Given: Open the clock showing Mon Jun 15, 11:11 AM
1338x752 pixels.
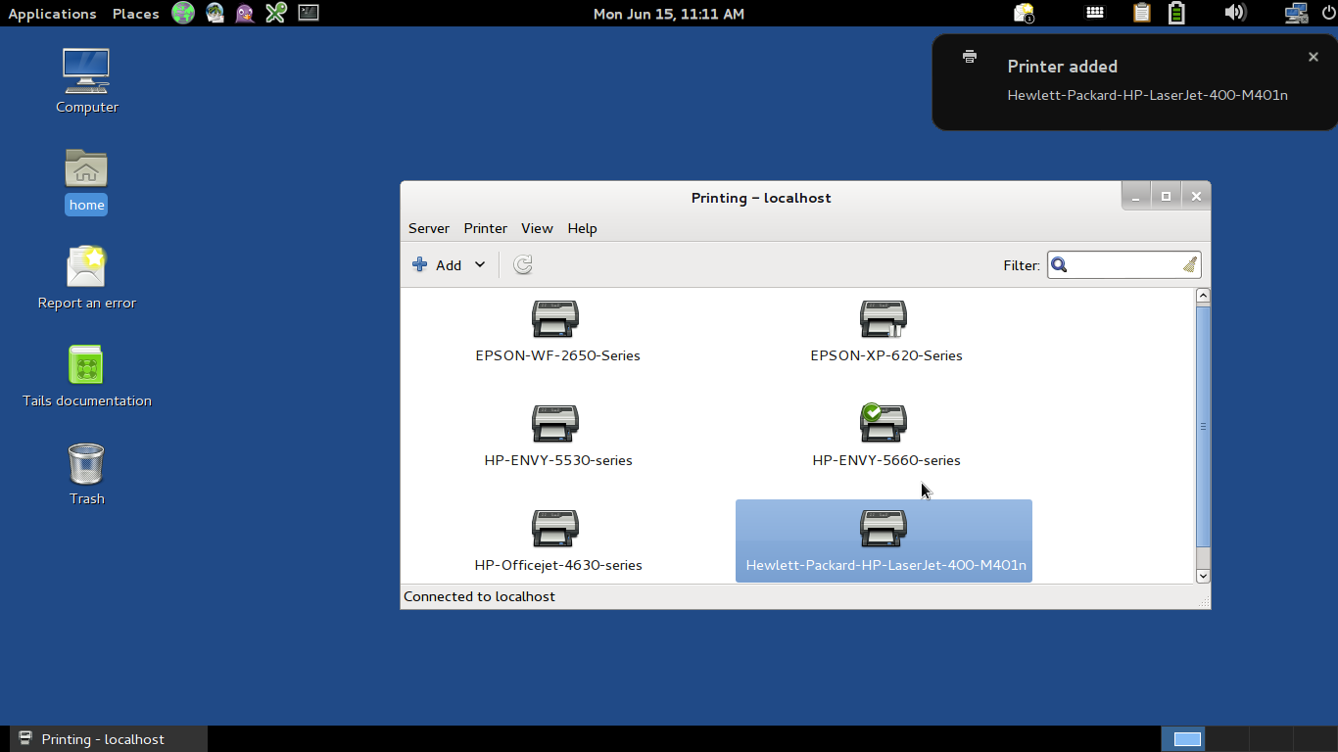Looking at the screenshot, I should (x=669, y=14).
